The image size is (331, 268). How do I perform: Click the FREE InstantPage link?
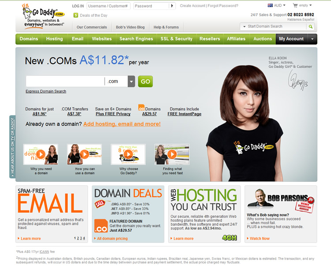point(184,114)
